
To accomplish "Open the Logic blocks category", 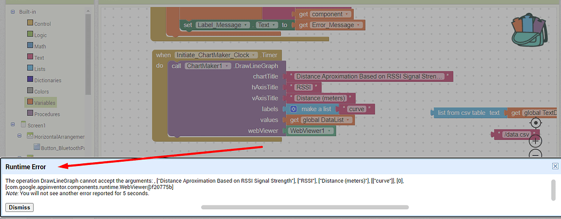I will (40, 35).
